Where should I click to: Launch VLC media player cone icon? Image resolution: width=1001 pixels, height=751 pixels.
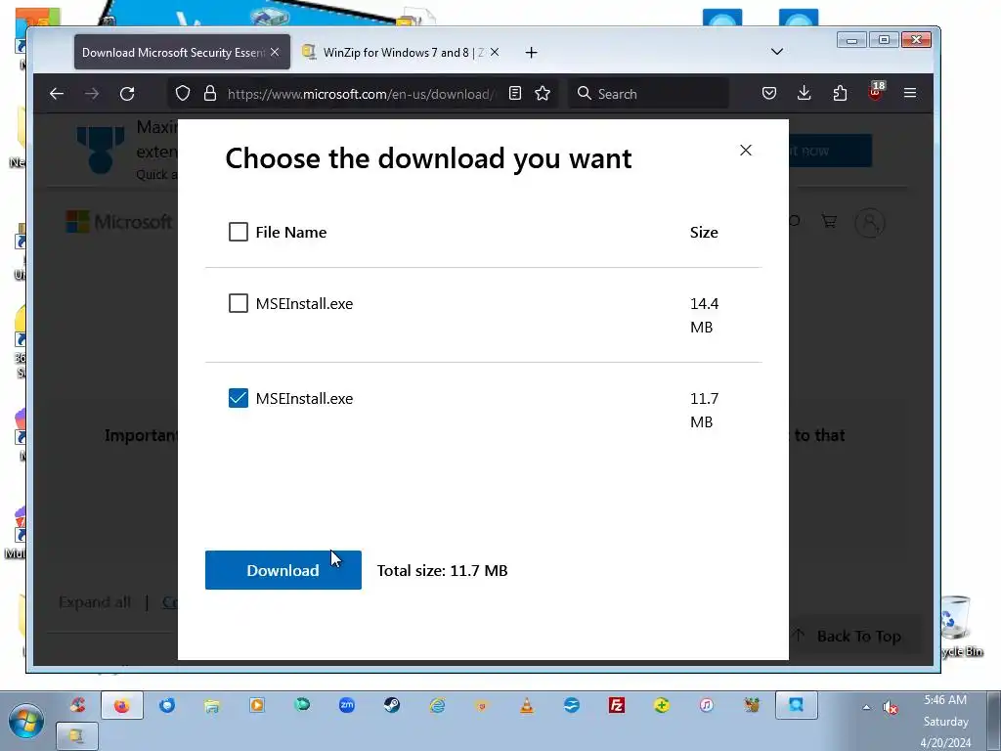pos(527,706)
